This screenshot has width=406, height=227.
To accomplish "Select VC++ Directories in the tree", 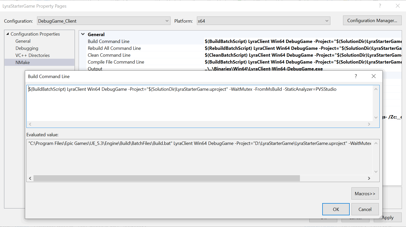I will coord(32,55).
